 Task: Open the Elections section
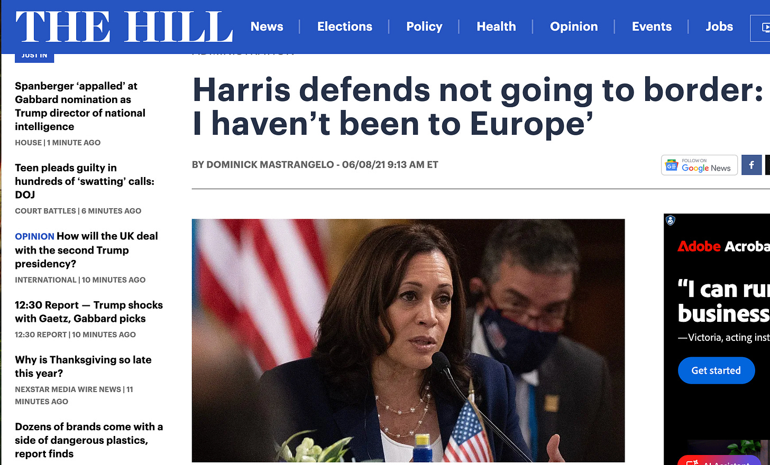(345, 26)
